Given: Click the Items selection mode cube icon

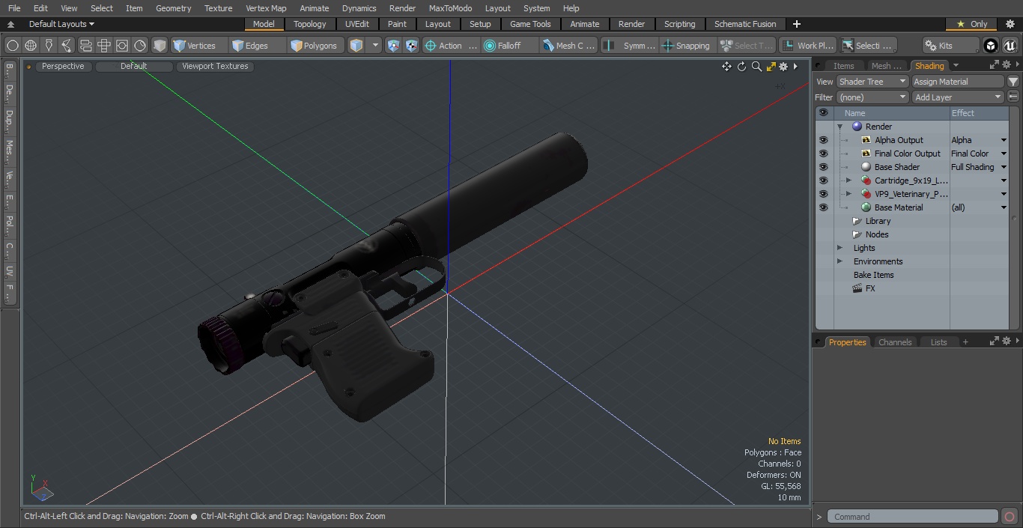Looking at the screenshot, I should point(356,46).
